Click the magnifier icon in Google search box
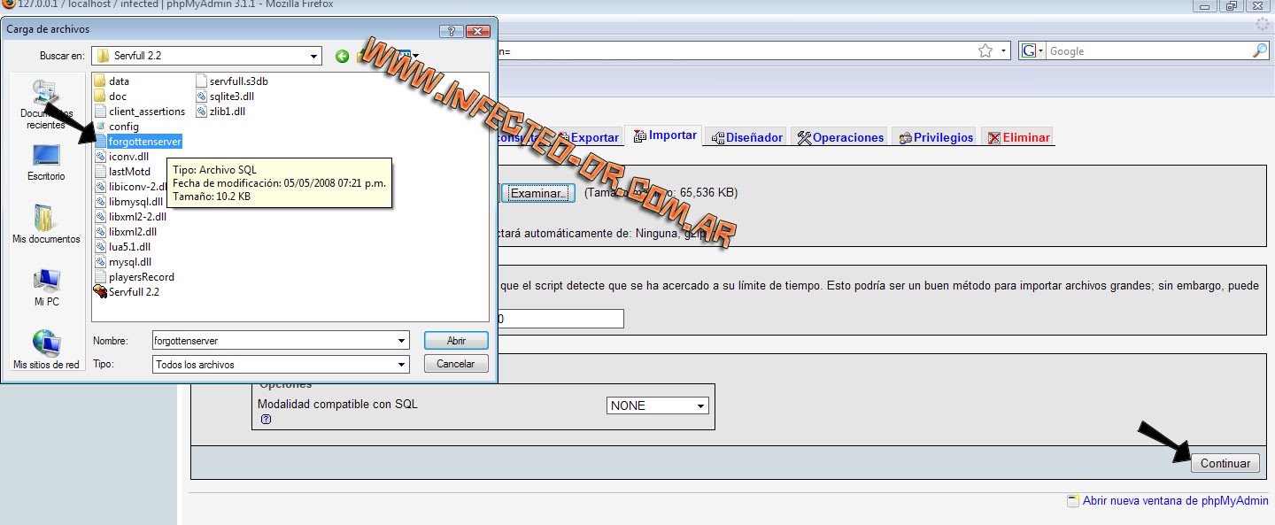This screenshot has width=1275, height=525. click(1260, 51)
